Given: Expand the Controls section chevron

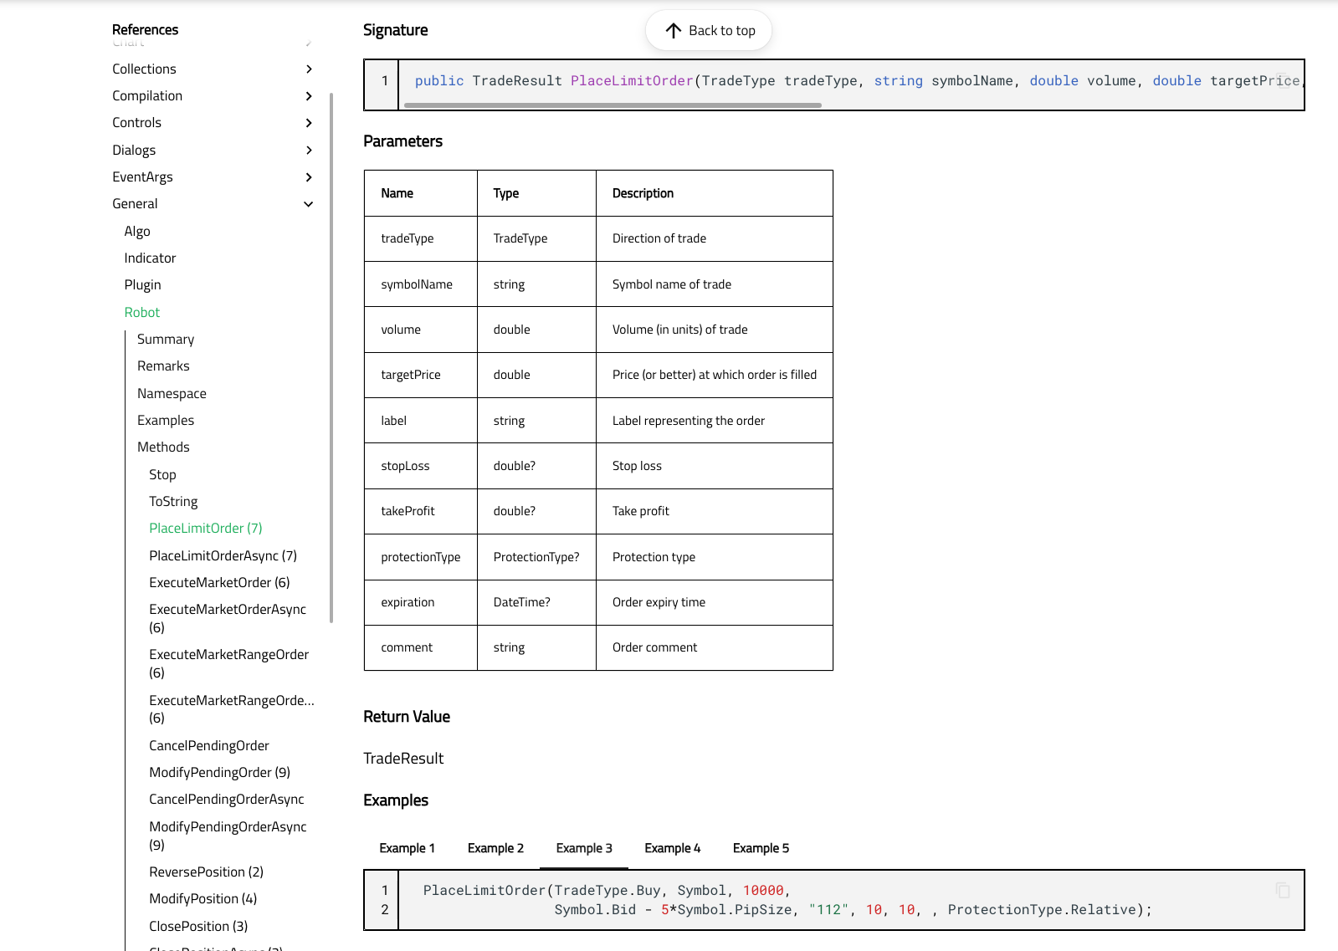Looking at the screenshot, I should [309, 123].
